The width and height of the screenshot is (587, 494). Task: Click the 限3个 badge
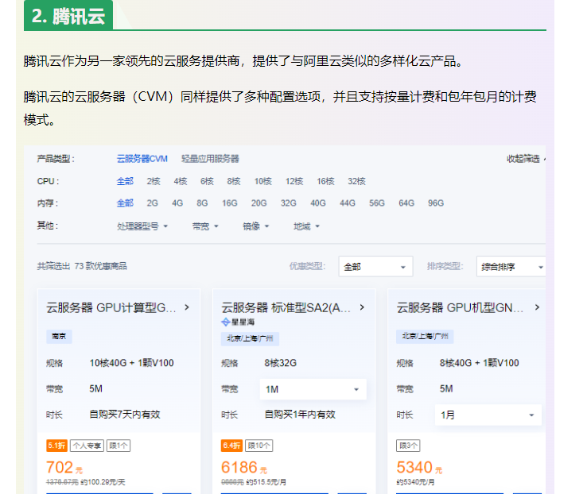click(x=408, y=446)
